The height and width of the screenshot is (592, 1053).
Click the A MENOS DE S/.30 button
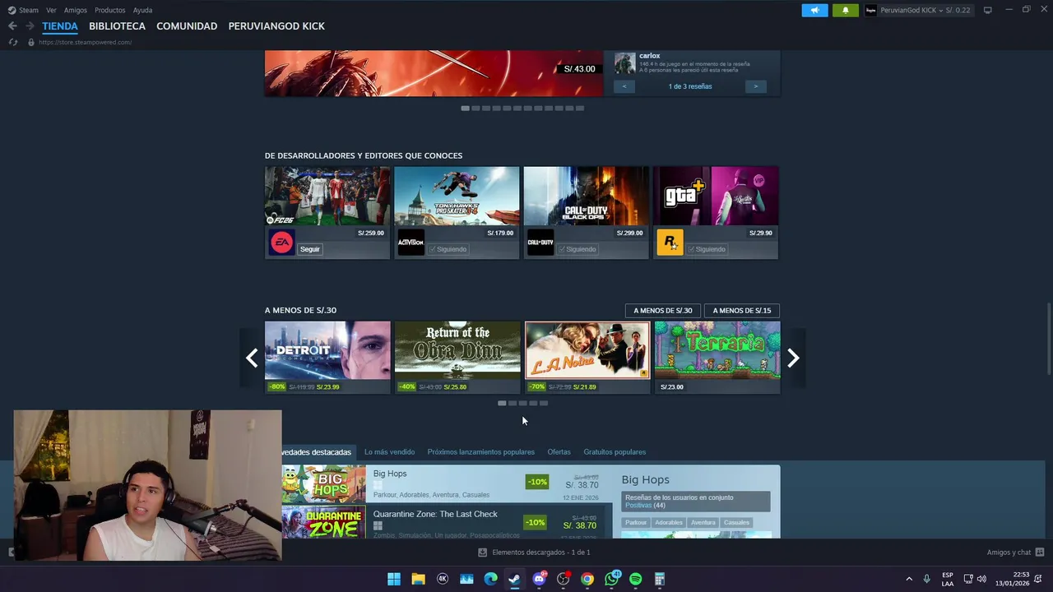coord(662,311)
